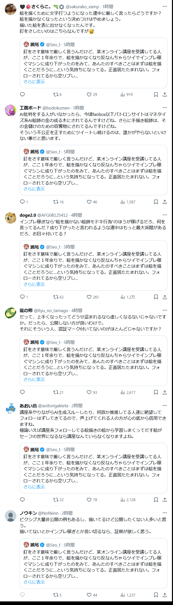The image size is (173, 605).
Task: Open more options for ノウキン tweet
Action: tap(165, 513)
